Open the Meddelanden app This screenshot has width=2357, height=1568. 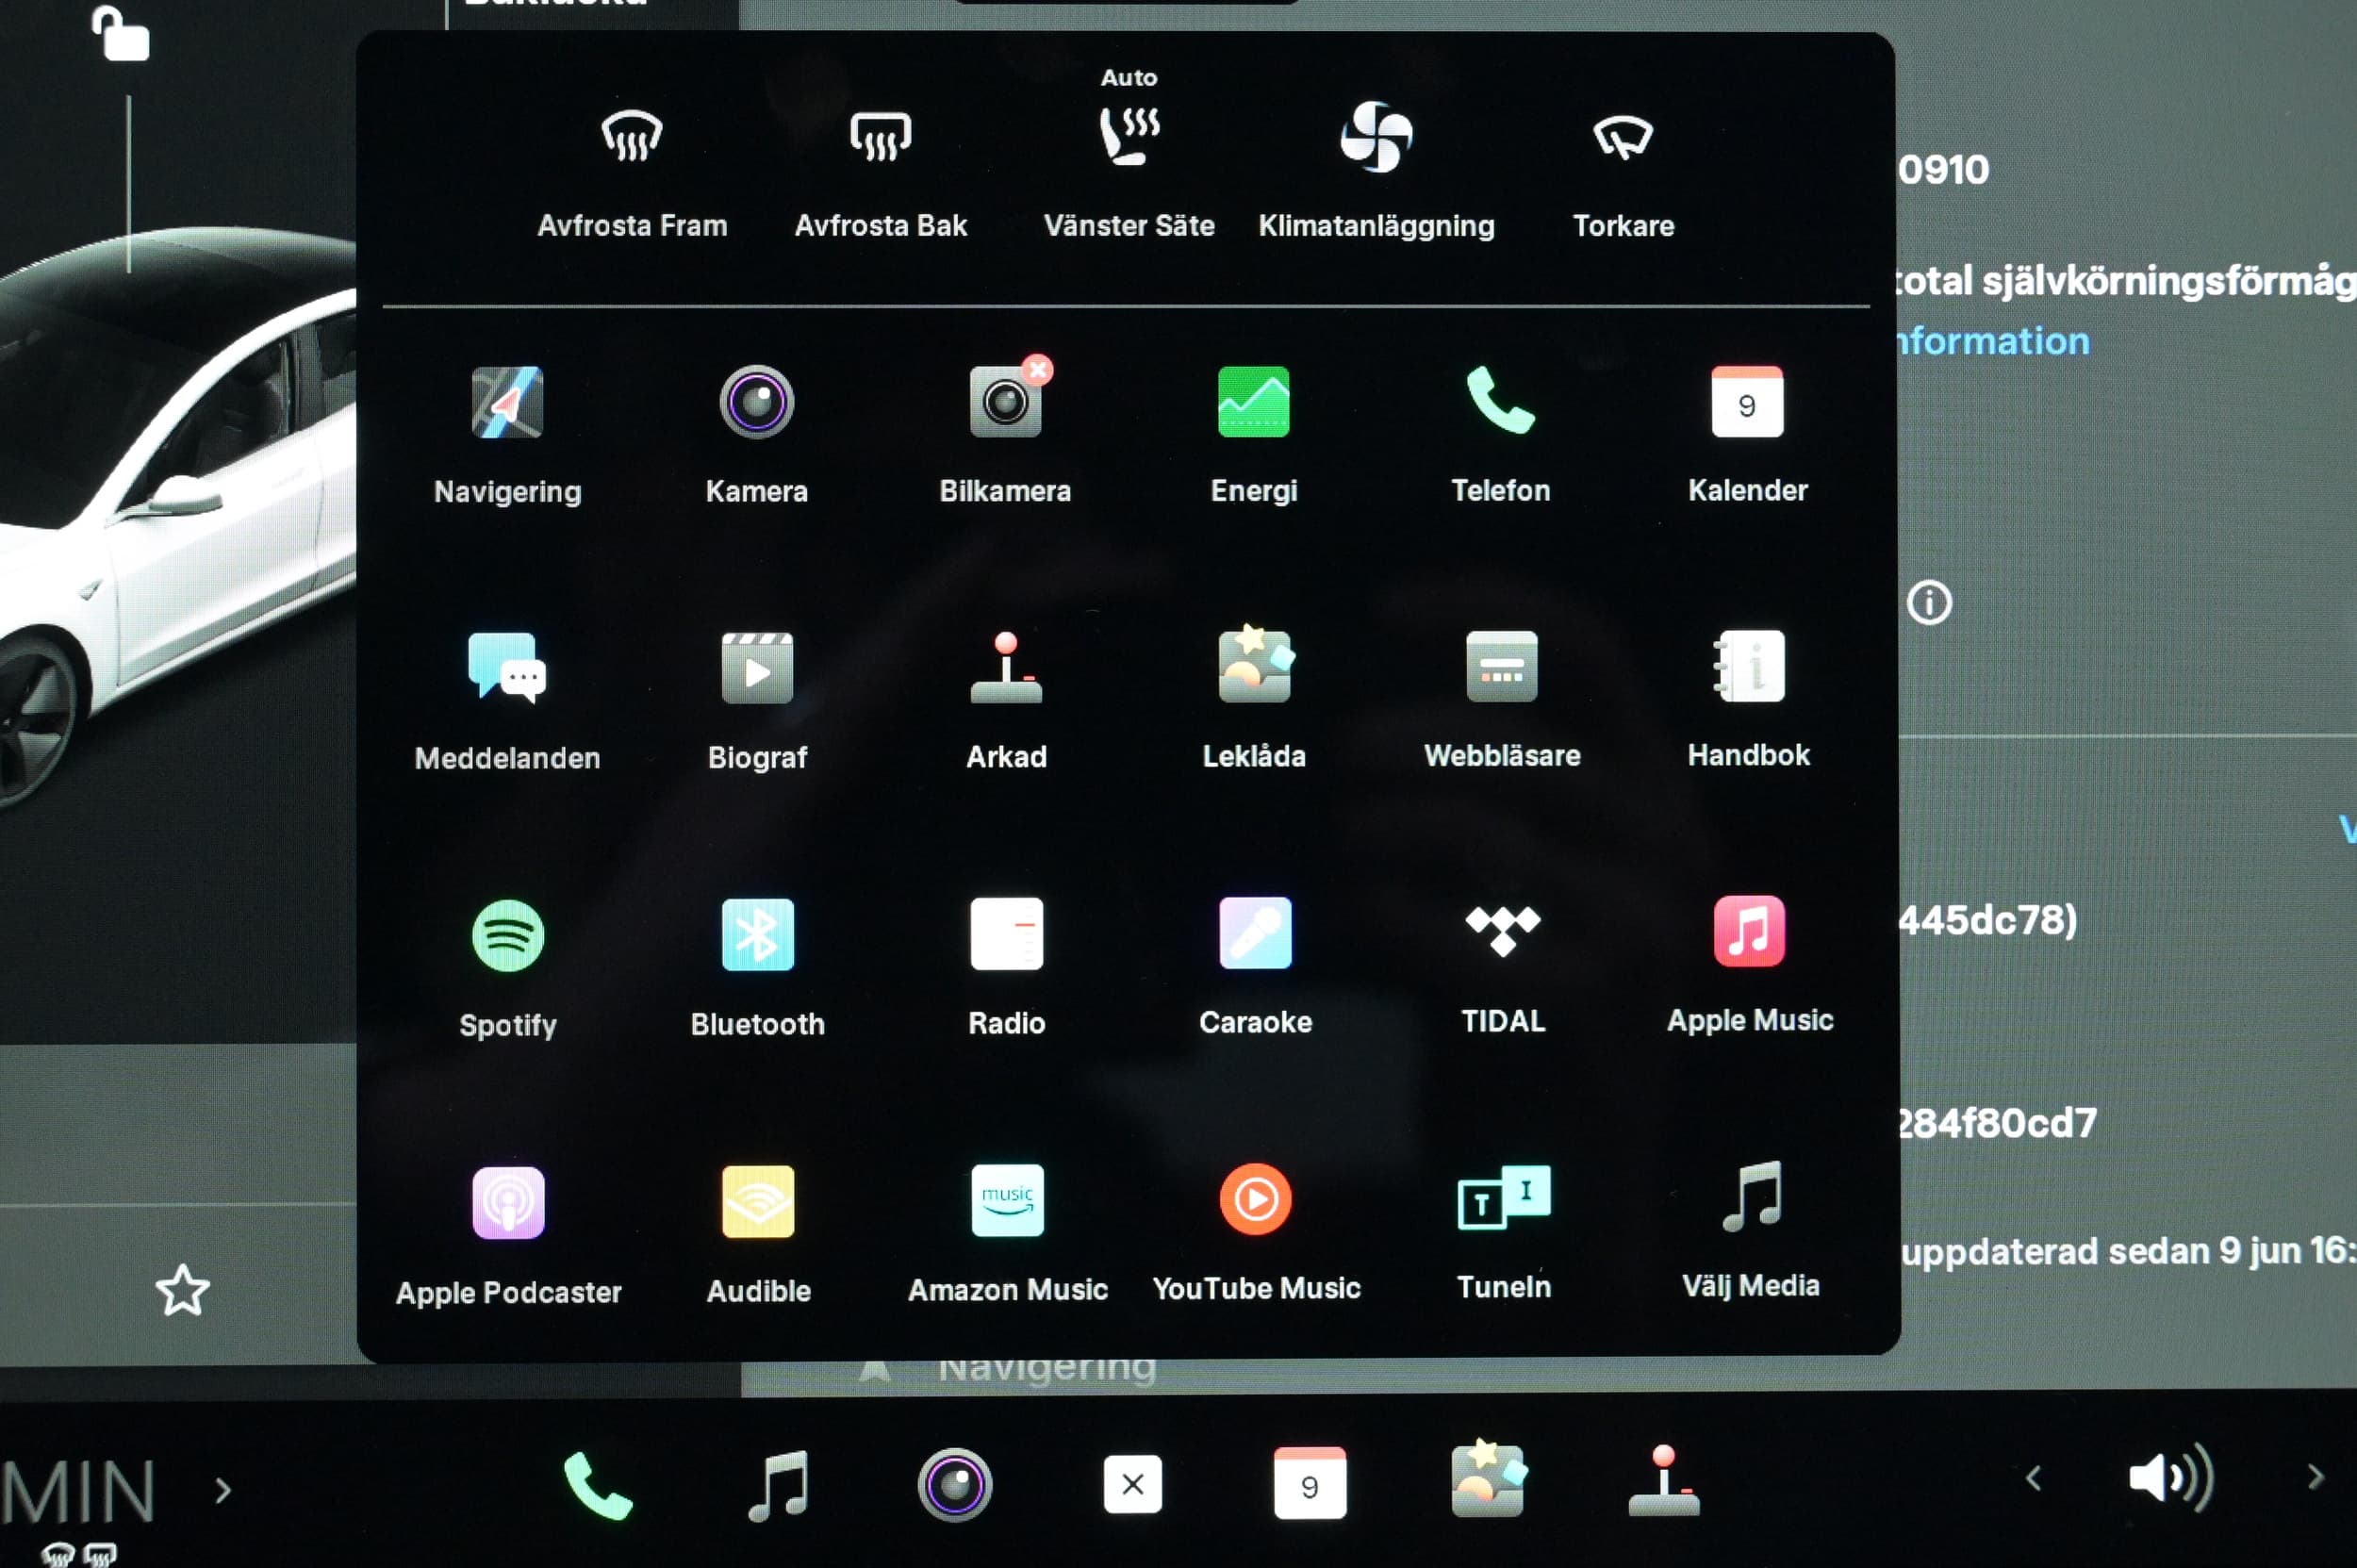pos(507,668)
